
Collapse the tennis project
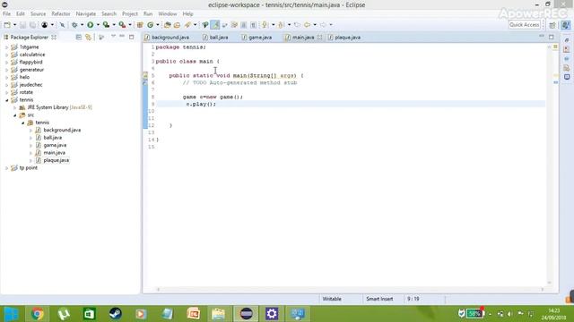click(x=6, y=100)
